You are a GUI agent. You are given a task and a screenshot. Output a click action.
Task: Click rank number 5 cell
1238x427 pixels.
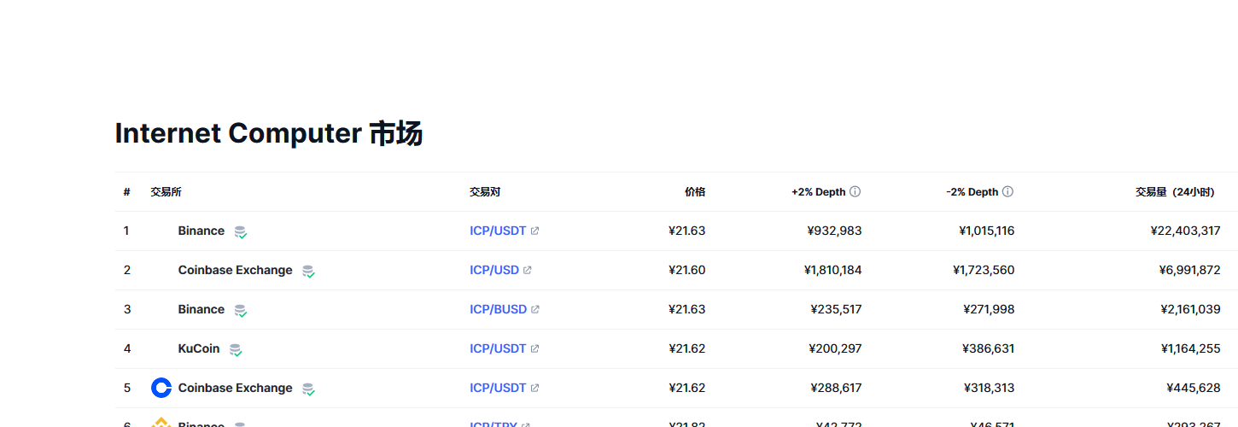(127, 388)
